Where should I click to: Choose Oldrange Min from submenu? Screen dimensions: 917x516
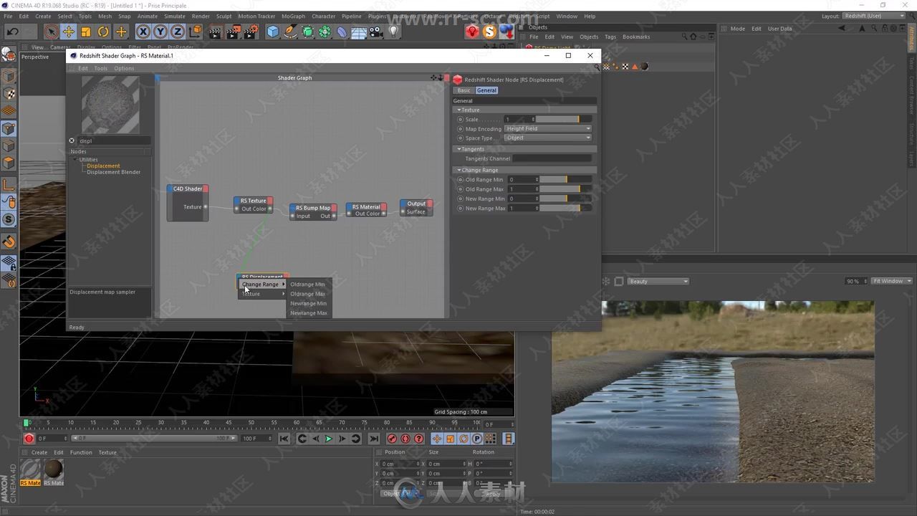coord(307,285)
